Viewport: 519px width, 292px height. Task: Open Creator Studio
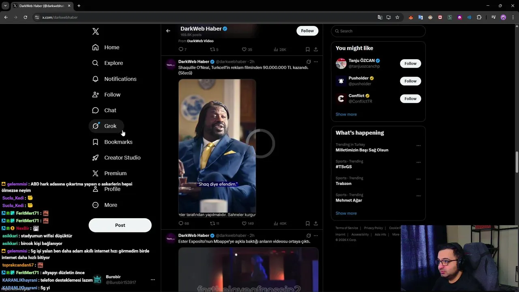pos(116,158)
